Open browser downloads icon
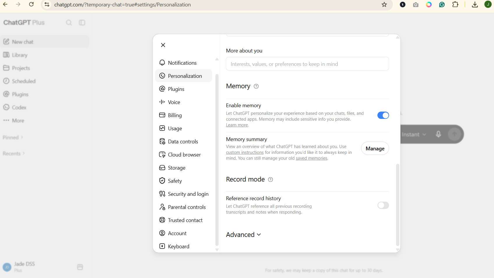Viewport: 494px width, 278px height. [475, 4]
